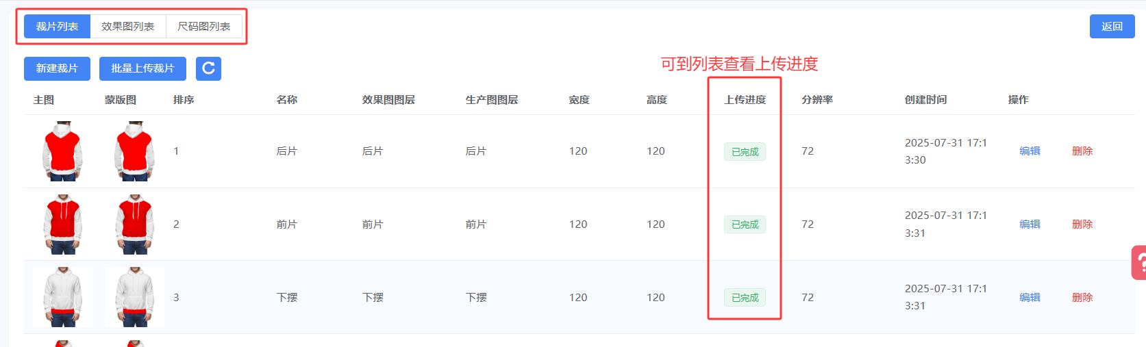Screen dimensions: 1146x347
Task: Open 编辑 for the 下摆 row
Action: pos(1030,298)
